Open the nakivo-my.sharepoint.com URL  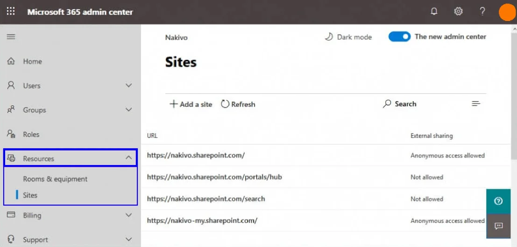click(202, 221)
